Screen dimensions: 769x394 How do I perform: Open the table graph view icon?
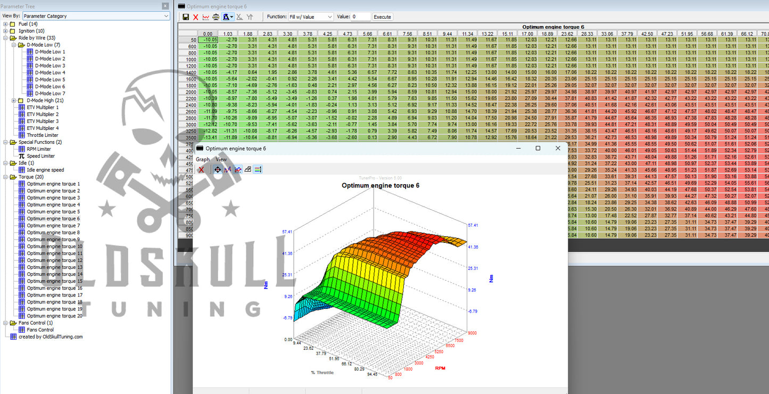point(205,17)
